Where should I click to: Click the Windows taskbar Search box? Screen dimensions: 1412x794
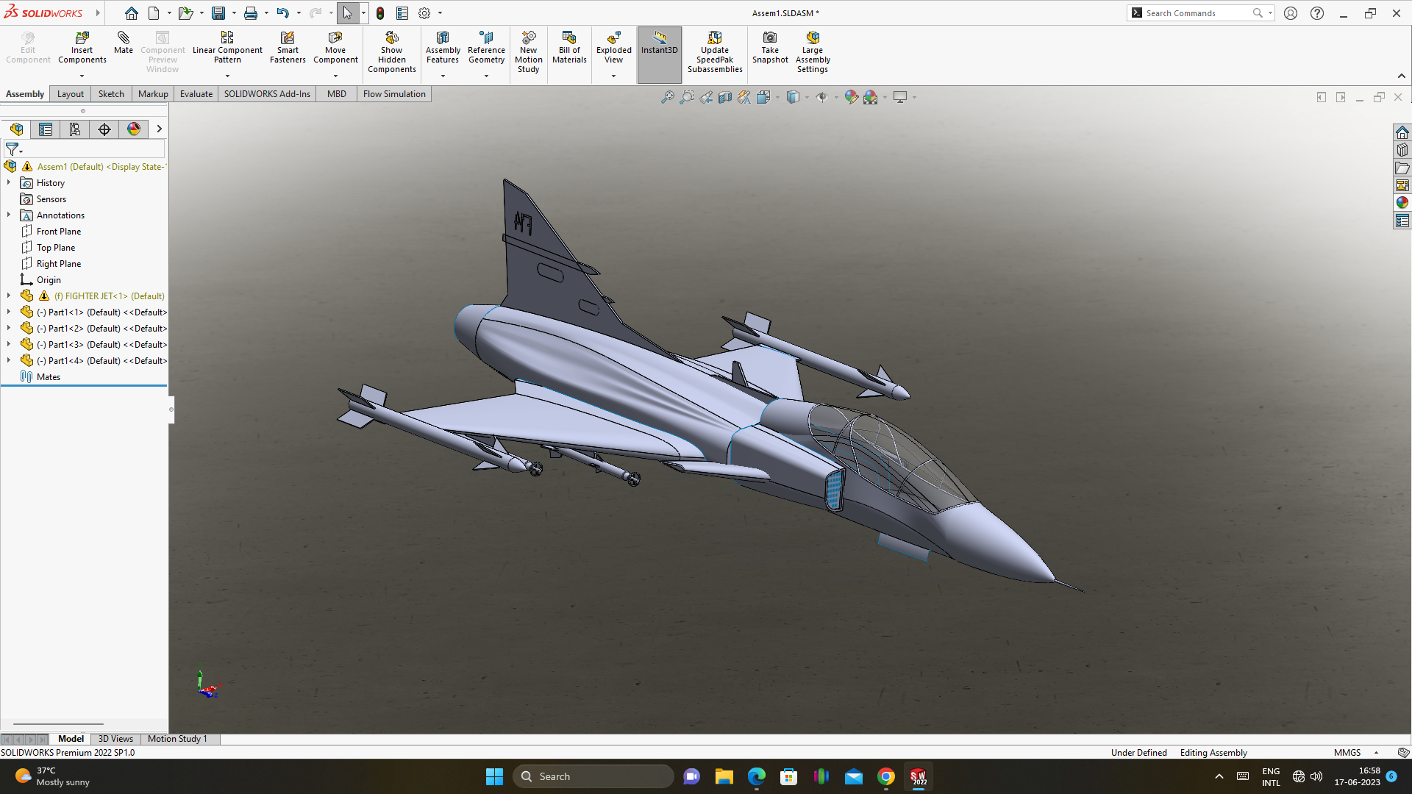[x=593, y=776]
